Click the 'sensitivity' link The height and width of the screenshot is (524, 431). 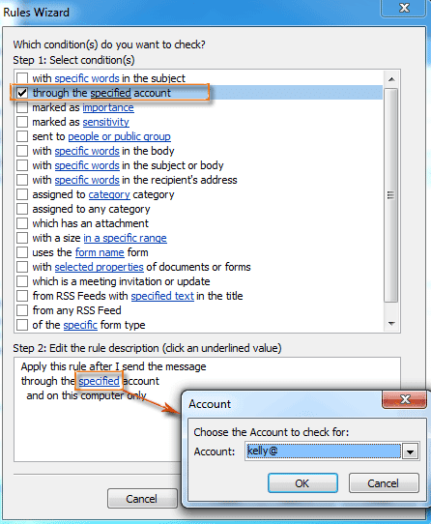[x=105, y=122]
